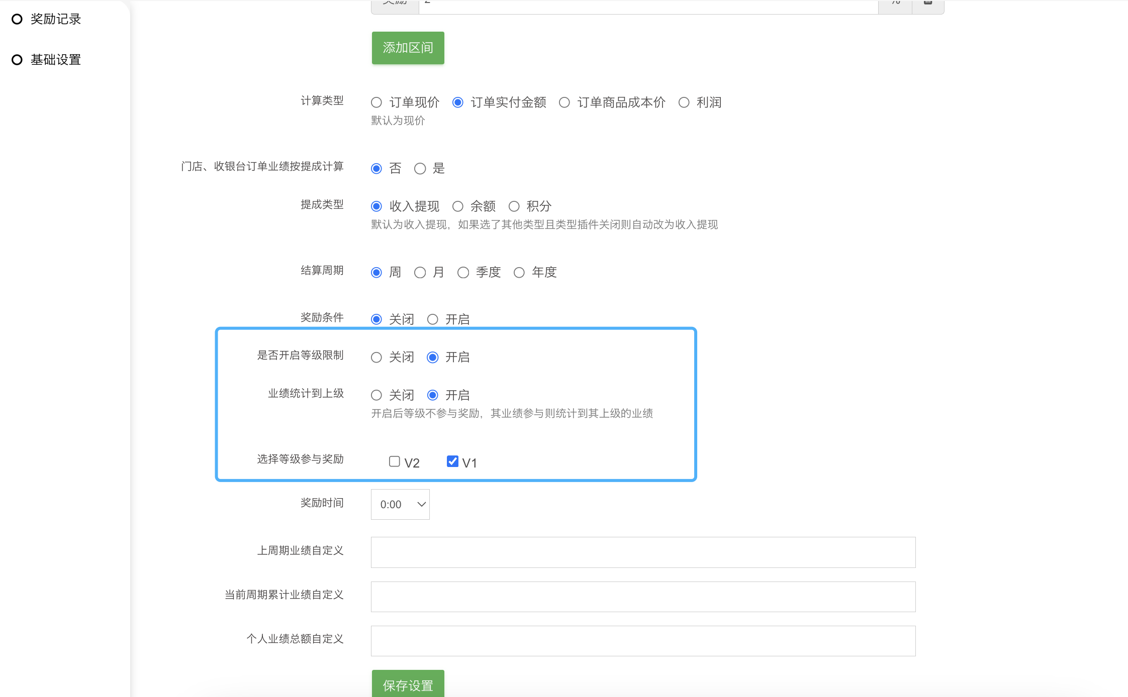Open the 奖励记录 sidebar menu
Image resolution: width=1128 pixels, height=697 pixels.
(x=55, y=19)
